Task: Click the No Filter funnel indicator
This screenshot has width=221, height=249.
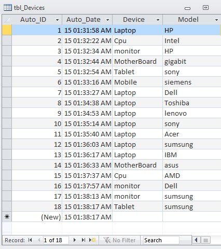Action: [120, 240]
